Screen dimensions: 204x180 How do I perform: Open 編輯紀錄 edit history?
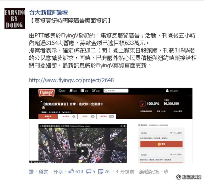coord(149,172)
